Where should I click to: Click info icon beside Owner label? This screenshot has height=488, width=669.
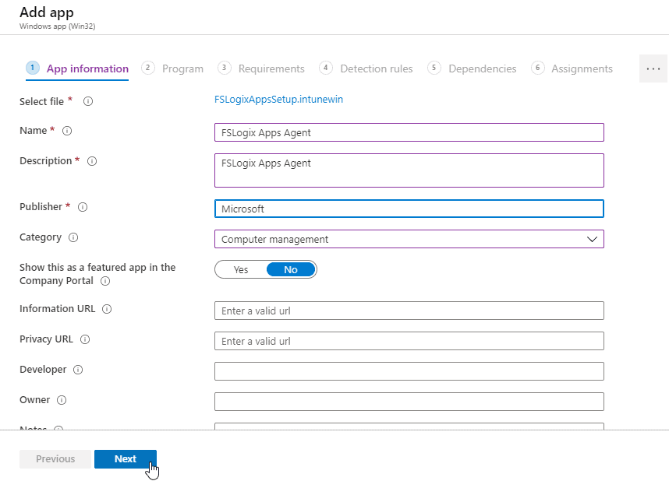62,400
